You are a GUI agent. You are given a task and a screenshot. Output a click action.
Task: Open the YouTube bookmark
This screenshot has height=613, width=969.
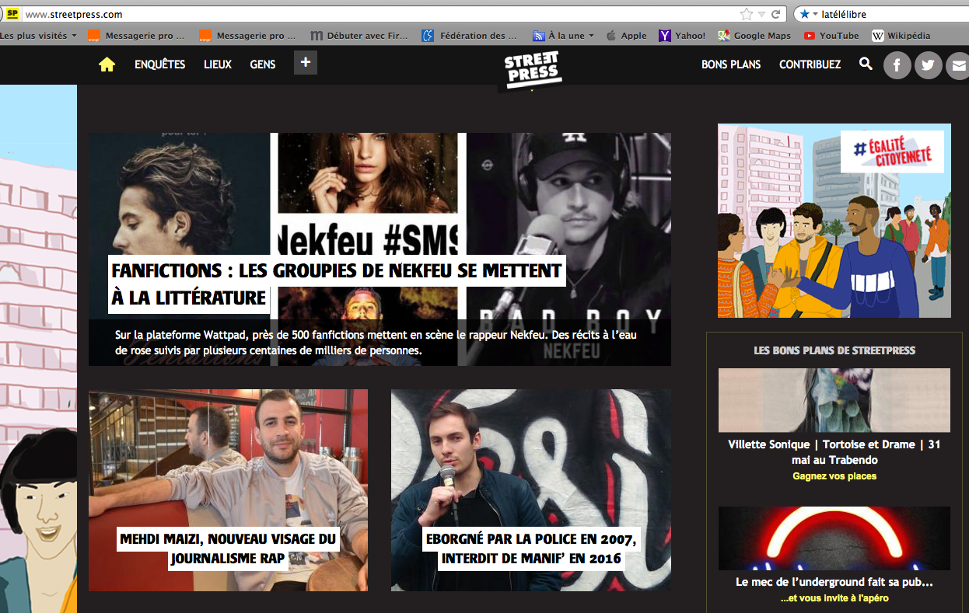[x=831, y=36]
